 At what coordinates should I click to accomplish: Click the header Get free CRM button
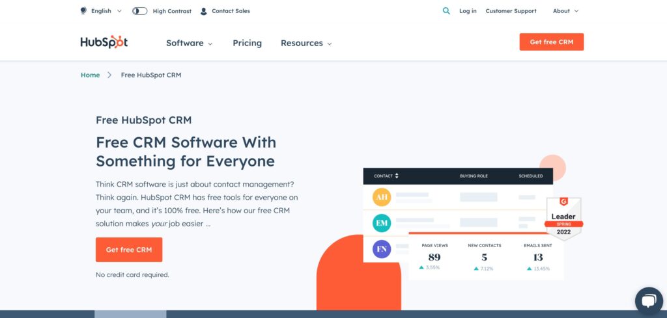551,42
